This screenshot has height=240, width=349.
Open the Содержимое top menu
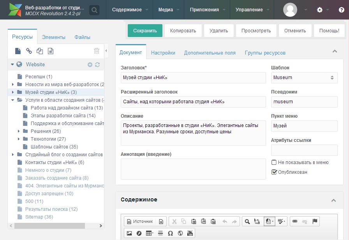[x=130, y=10]
